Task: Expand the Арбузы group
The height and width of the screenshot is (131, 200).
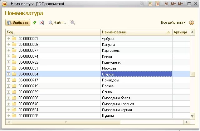Action: (8, 39)
